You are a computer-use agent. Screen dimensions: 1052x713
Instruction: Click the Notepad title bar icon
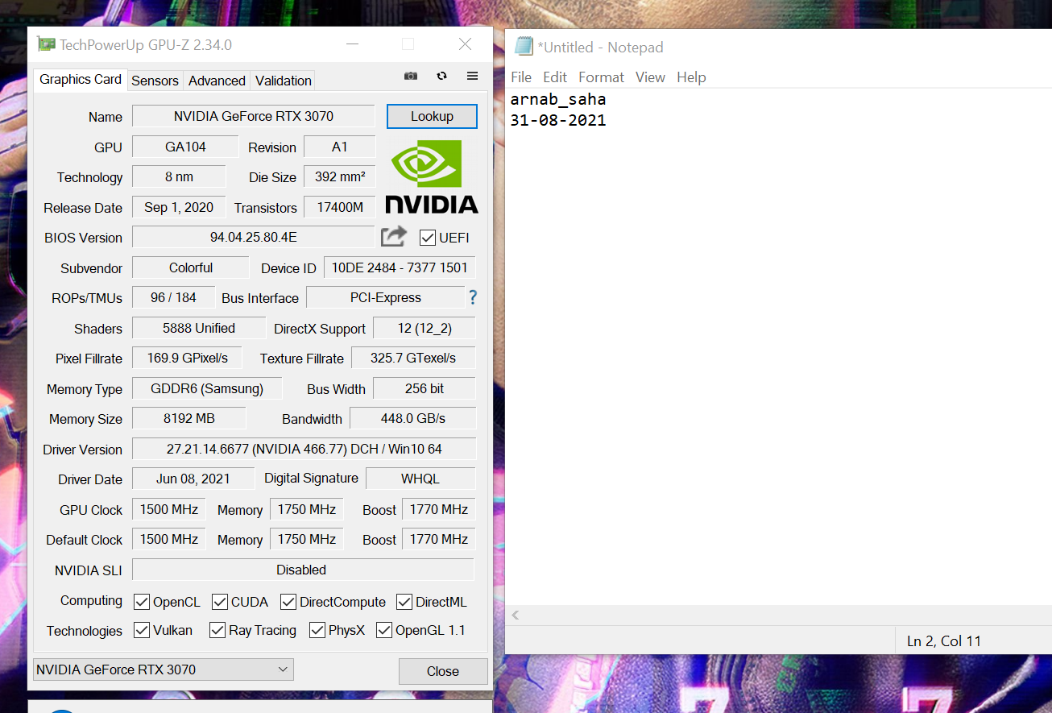[x=524, y=47]
